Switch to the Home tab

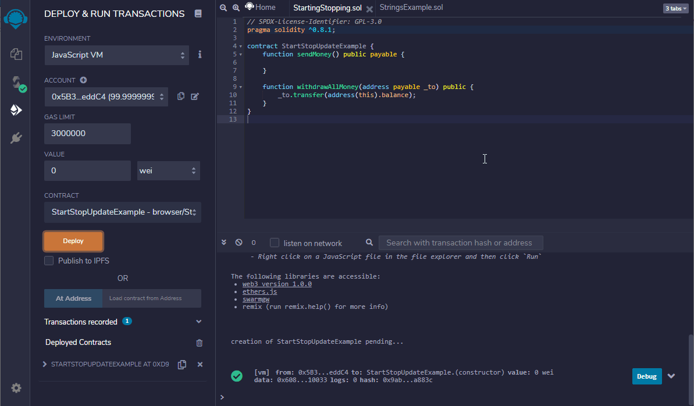pos(261,7)
